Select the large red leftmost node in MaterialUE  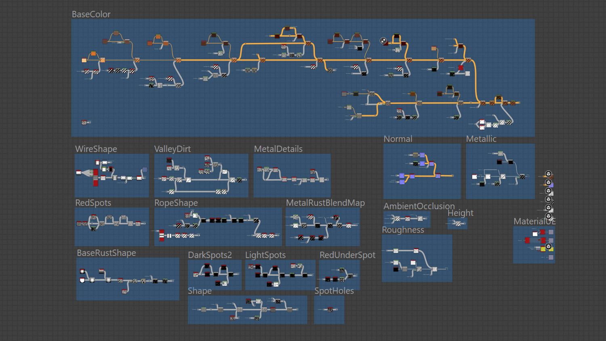[x=527, y=240]
